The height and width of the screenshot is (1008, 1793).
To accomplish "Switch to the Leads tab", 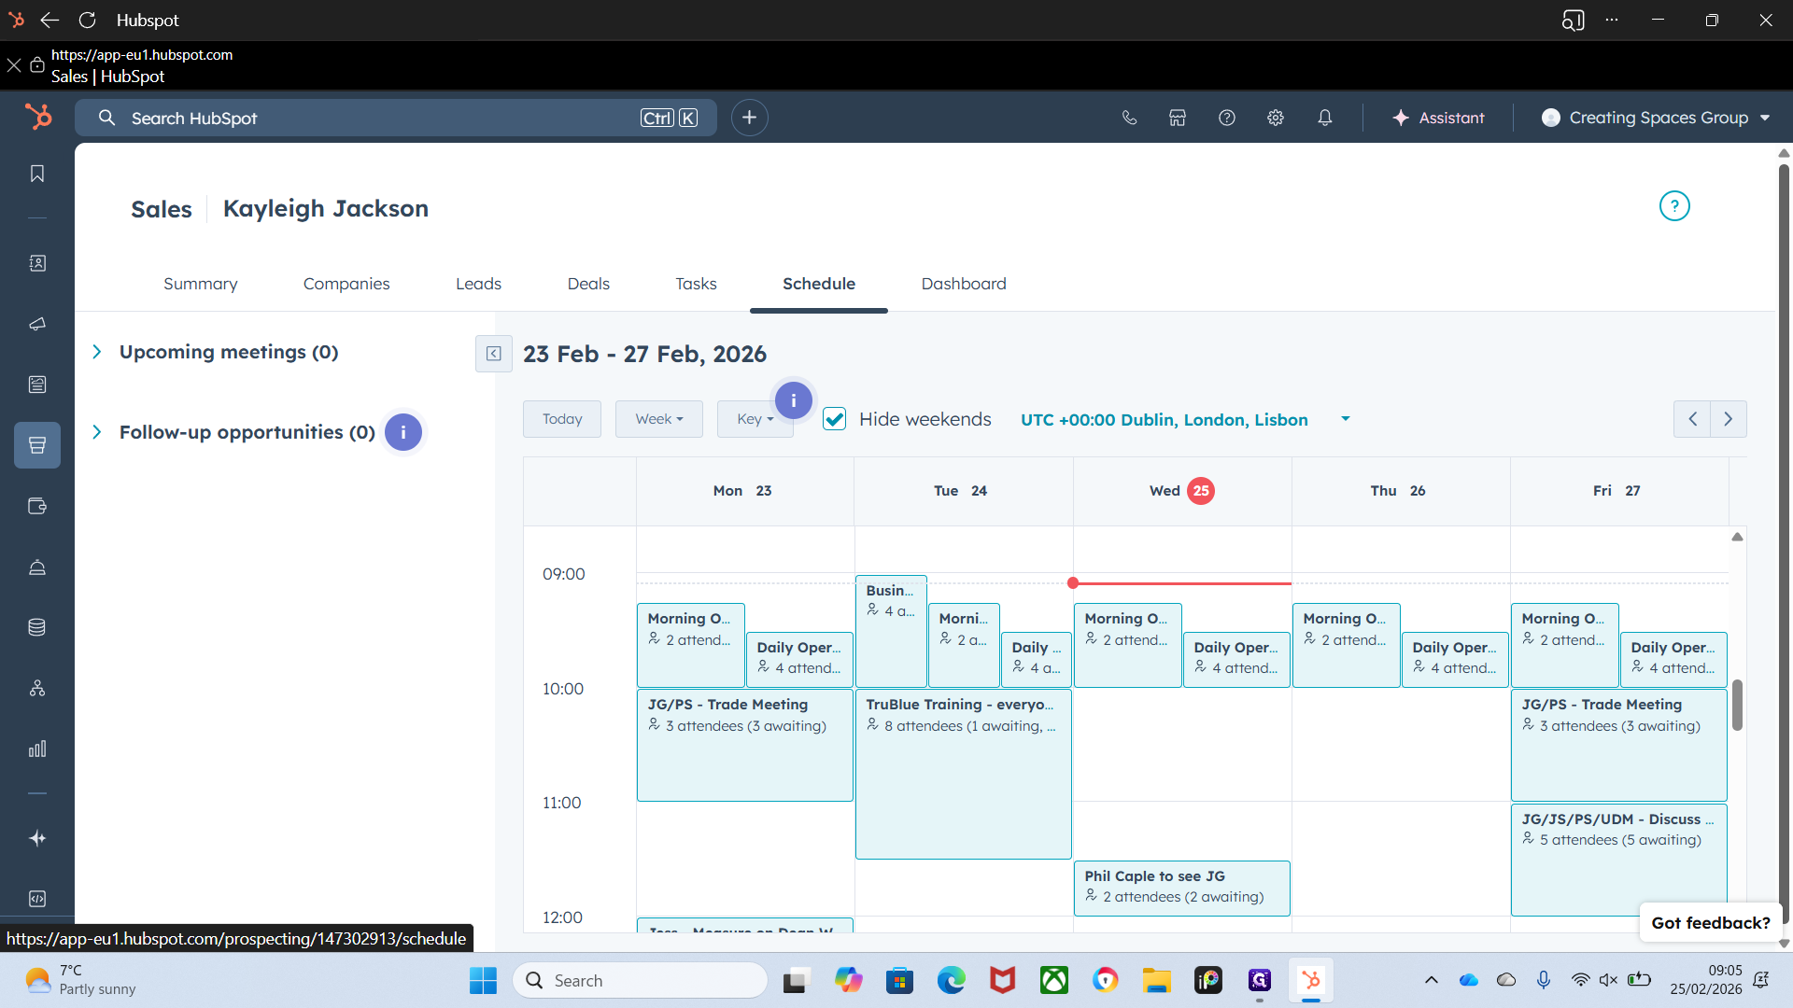I will [x=479, y=284].
